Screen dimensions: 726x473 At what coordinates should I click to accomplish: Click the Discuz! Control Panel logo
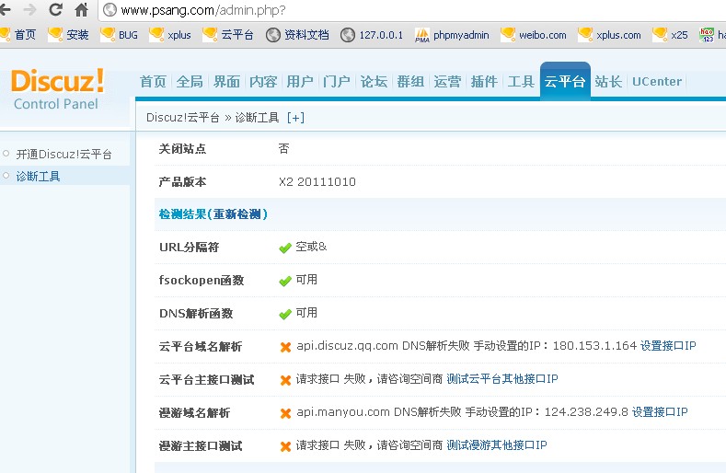pos(57,89)
